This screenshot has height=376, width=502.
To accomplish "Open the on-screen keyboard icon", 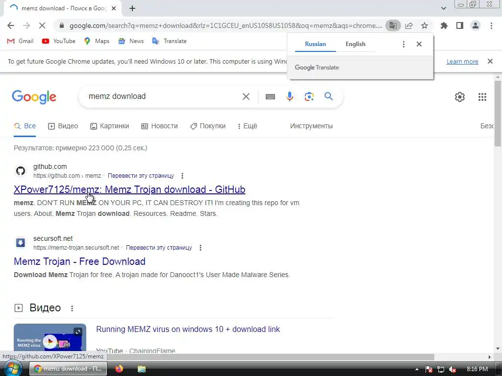I will click(270, 96).
